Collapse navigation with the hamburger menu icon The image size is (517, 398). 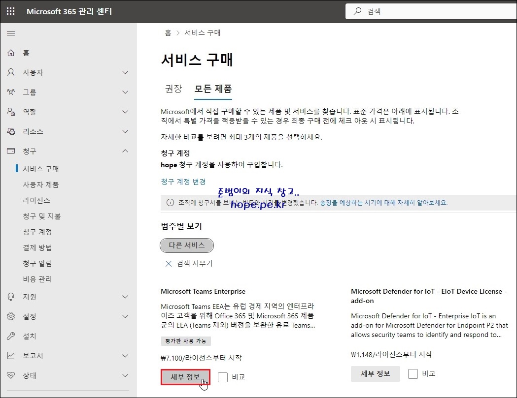[11, 33]
